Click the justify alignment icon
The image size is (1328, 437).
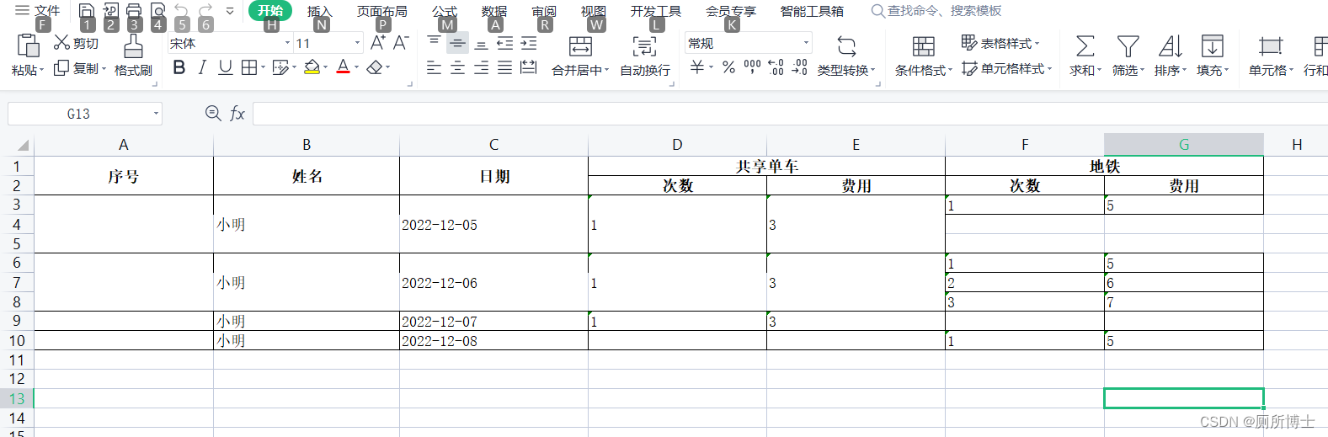coord(504,67)
